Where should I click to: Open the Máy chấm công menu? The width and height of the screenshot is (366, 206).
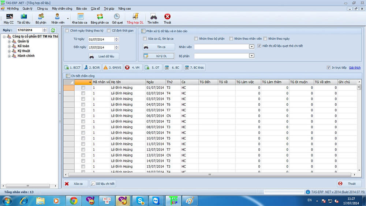click(62, 9)
